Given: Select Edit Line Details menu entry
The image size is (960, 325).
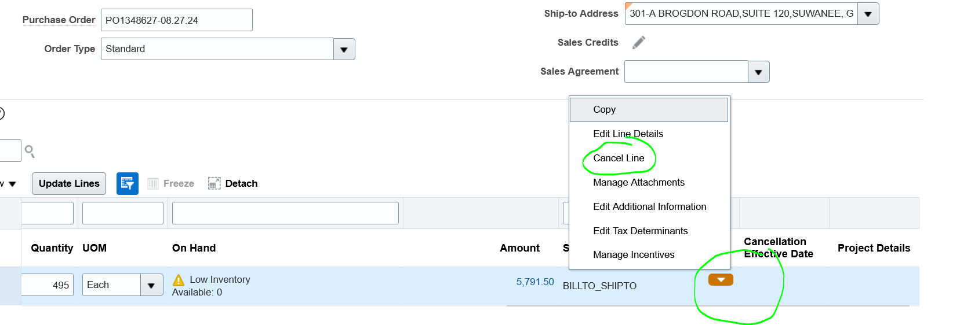Looking at the screenshot, I should tap(628, 134).
